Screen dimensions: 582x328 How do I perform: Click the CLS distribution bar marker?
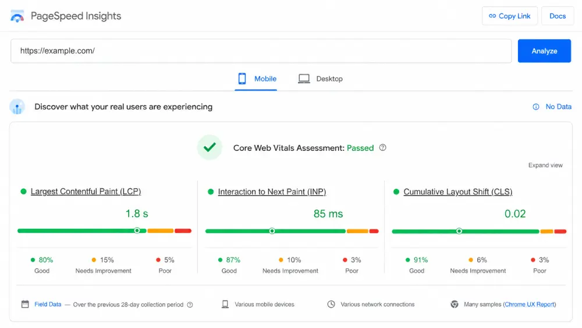(x=459, y=231)
